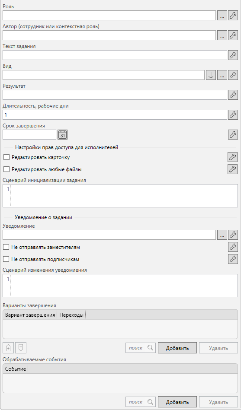Click the Вариант завершения column header
Viewport: 241px width, 410px height.
pyautogui.click(x=30, y=315)
